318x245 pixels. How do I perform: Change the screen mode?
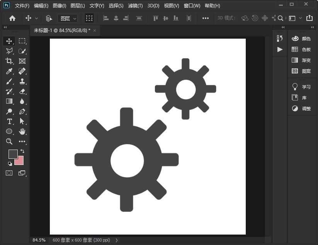(x=22, y=173)
